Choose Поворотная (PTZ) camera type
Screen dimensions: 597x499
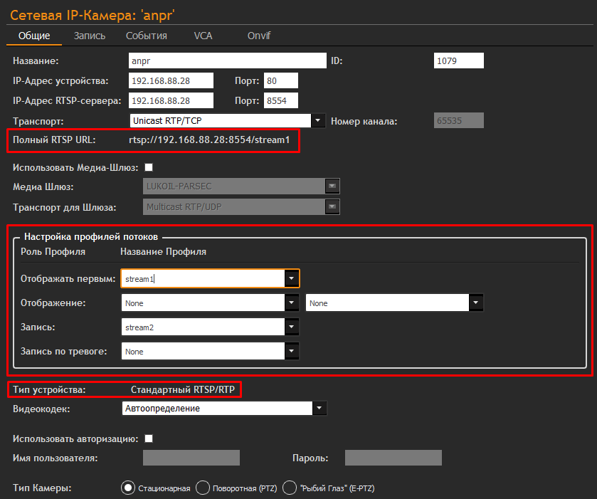202,488
